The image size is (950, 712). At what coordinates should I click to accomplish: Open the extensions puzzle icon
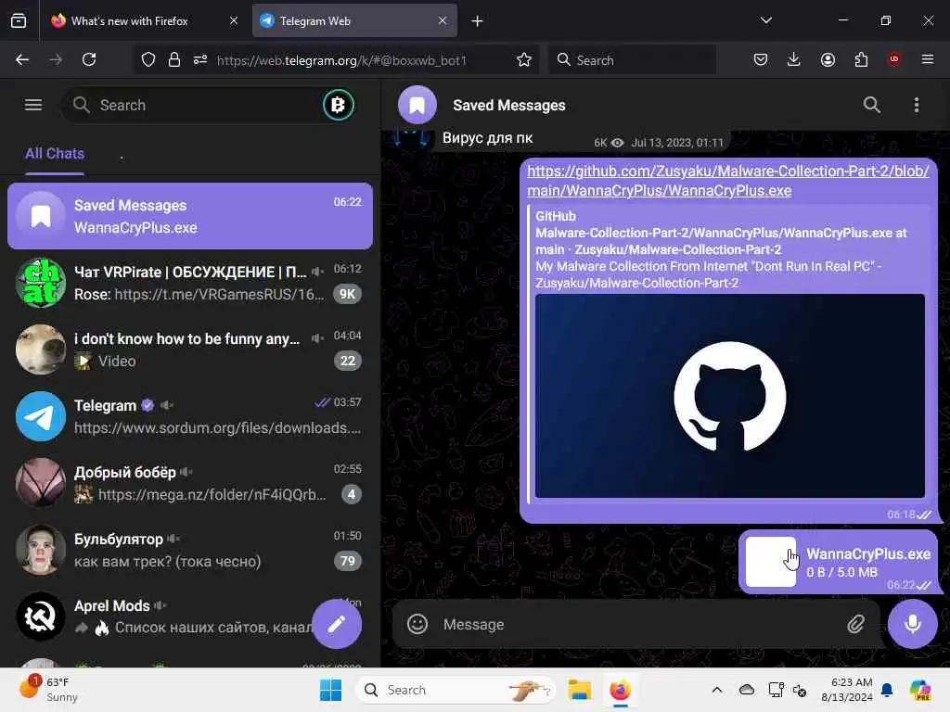click(861, 59)
